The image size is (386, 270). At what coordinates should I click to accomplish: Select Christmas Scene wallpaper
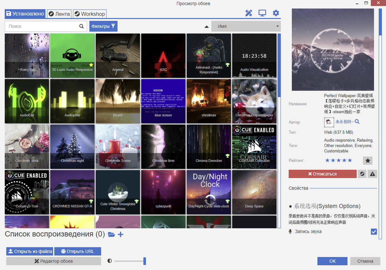[x=118, y=147]
